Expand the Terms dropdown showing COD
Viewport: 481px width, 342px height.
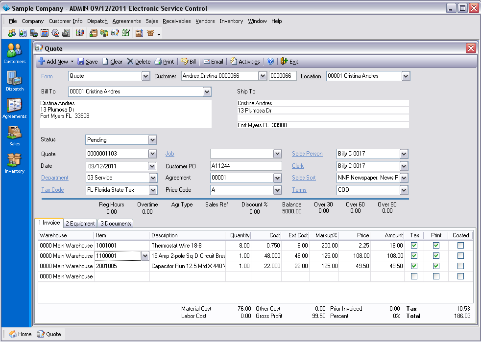coord(404,190)
